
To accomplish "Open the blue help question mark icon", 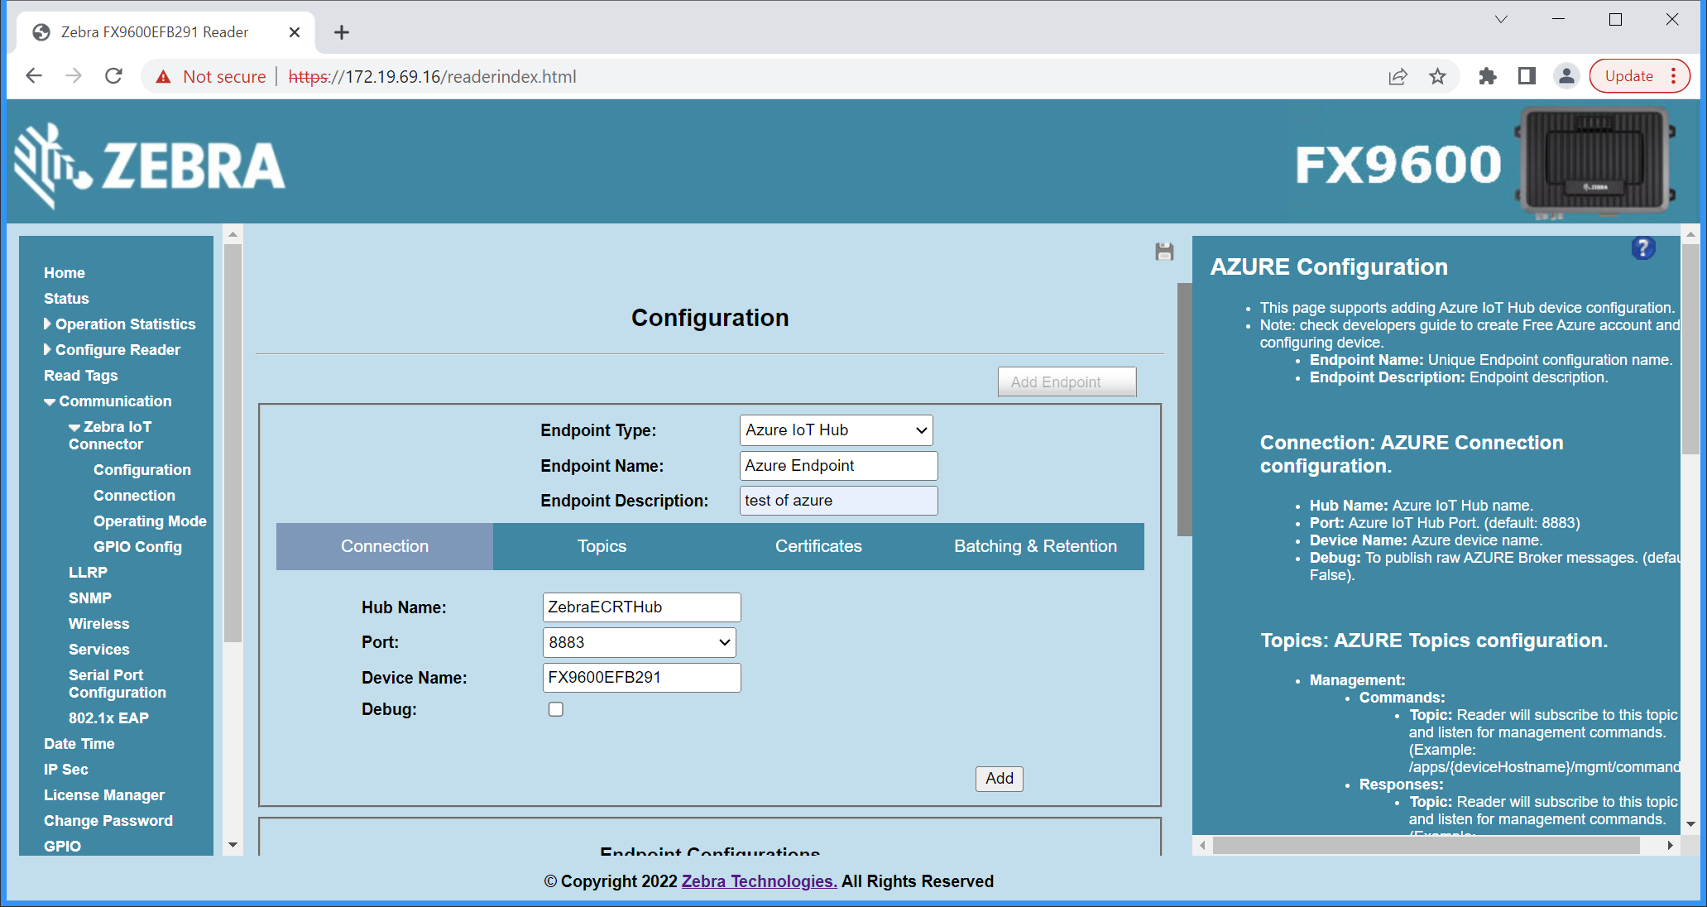I will (1643, 248).
